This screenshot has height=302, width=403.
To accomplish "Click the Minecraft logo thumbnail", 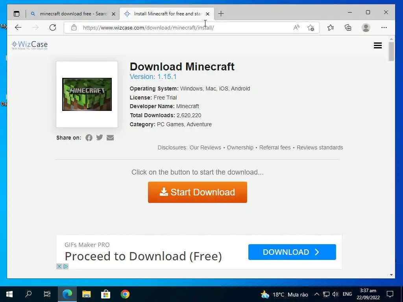I will 87,94.
